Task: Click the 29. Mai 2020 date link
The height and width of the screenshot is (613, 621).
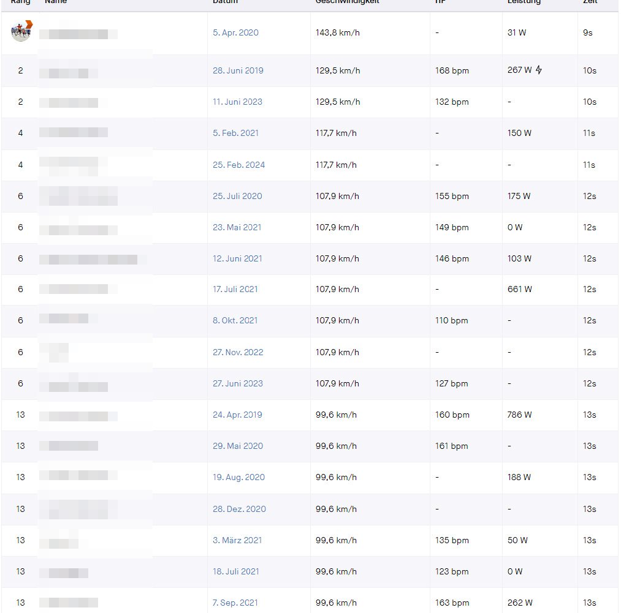Action: click(237, 446)
